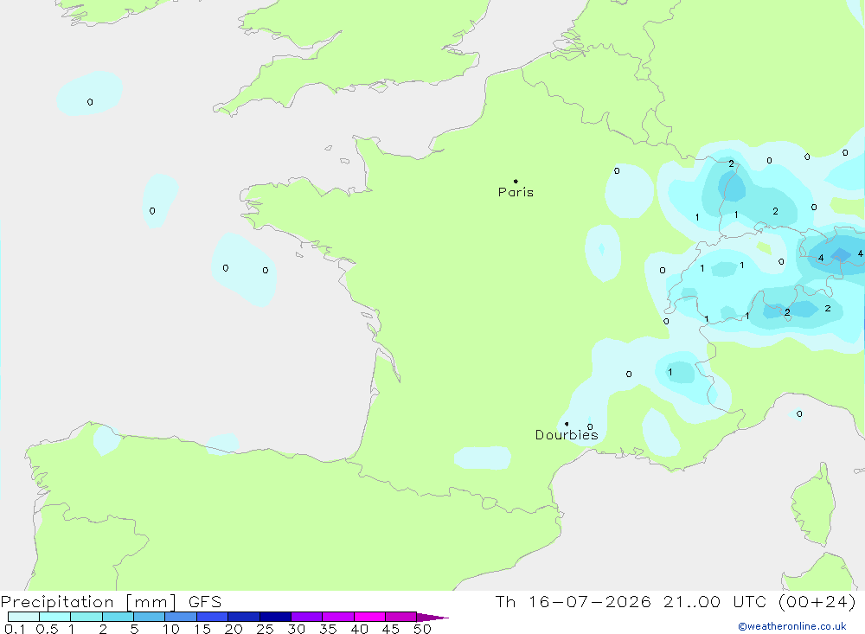
Task: Click the '50' legend scale value
Action: point(422,629)
